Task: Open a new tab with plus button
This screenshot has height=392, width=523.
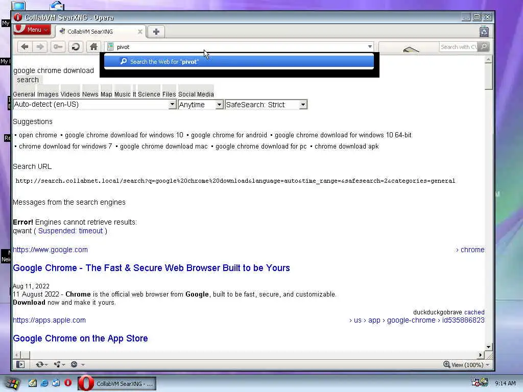Action: click(156, 32)
